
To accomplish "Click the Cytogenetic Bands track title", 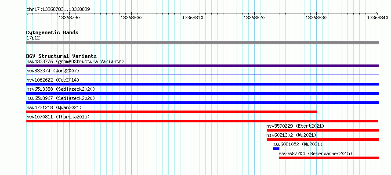I will pos(52,32).
